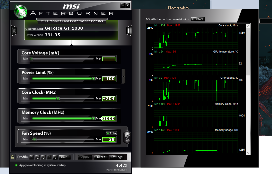
Task: Select profile slot 4
Action: (x=49, y=157)
